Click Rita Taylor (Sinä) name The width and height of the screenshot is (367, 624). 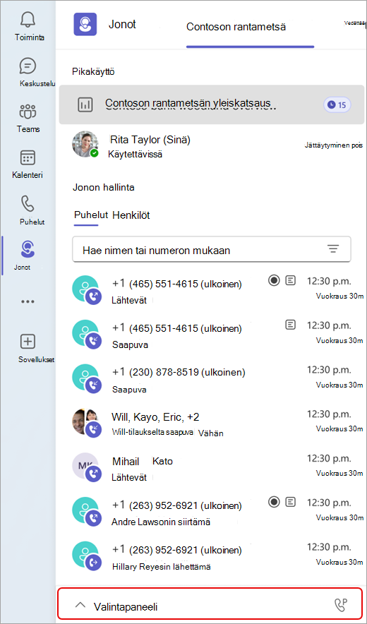tap(150, 140)
